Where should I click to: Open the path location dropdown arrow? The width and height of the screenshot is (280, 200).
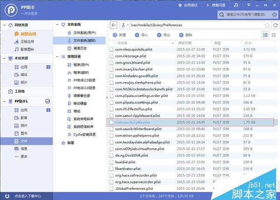(128, 25)
